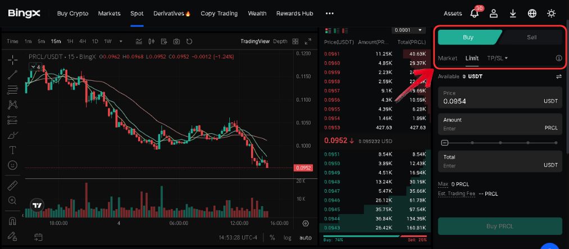Activate the chart zoom-in tool
This screenshot has width=569, height=249.
pos(13,200)
